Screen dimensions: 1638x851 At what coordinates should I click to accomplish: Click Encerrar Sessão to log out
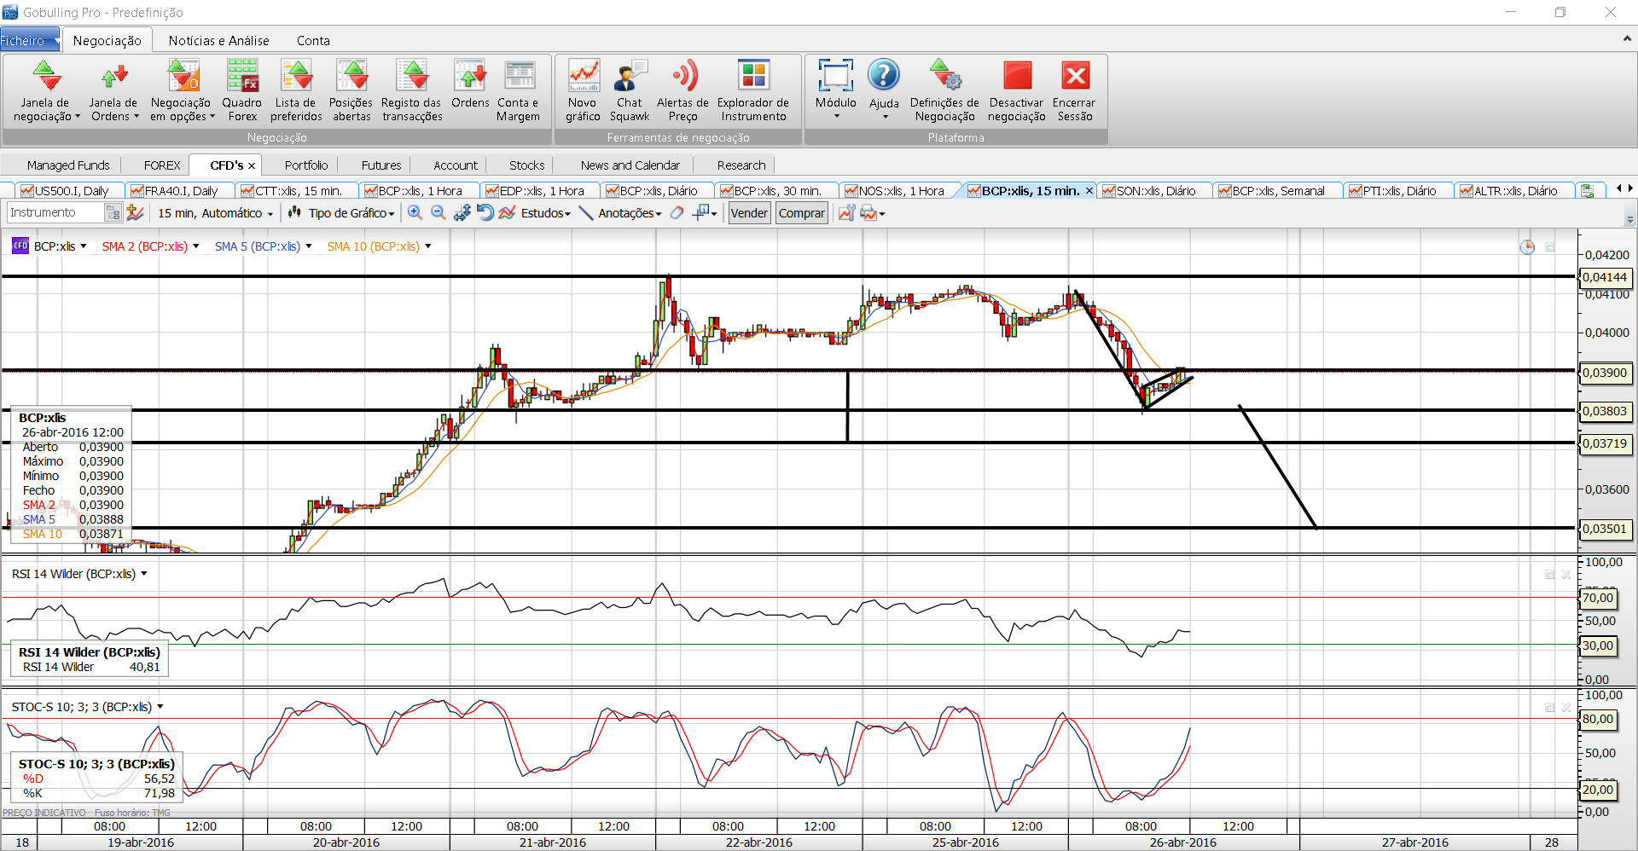click(x=1074, y=90)
